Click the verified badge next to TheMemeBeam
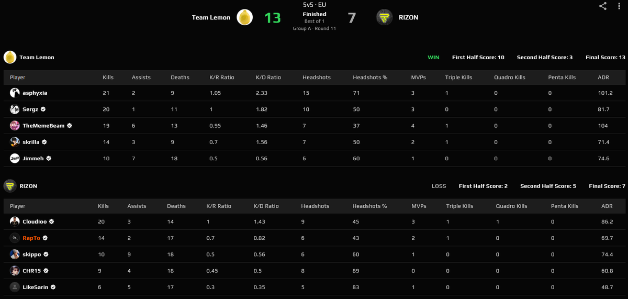Image resolution: width=628 pixels, height=299 pixels. [69, 126]
